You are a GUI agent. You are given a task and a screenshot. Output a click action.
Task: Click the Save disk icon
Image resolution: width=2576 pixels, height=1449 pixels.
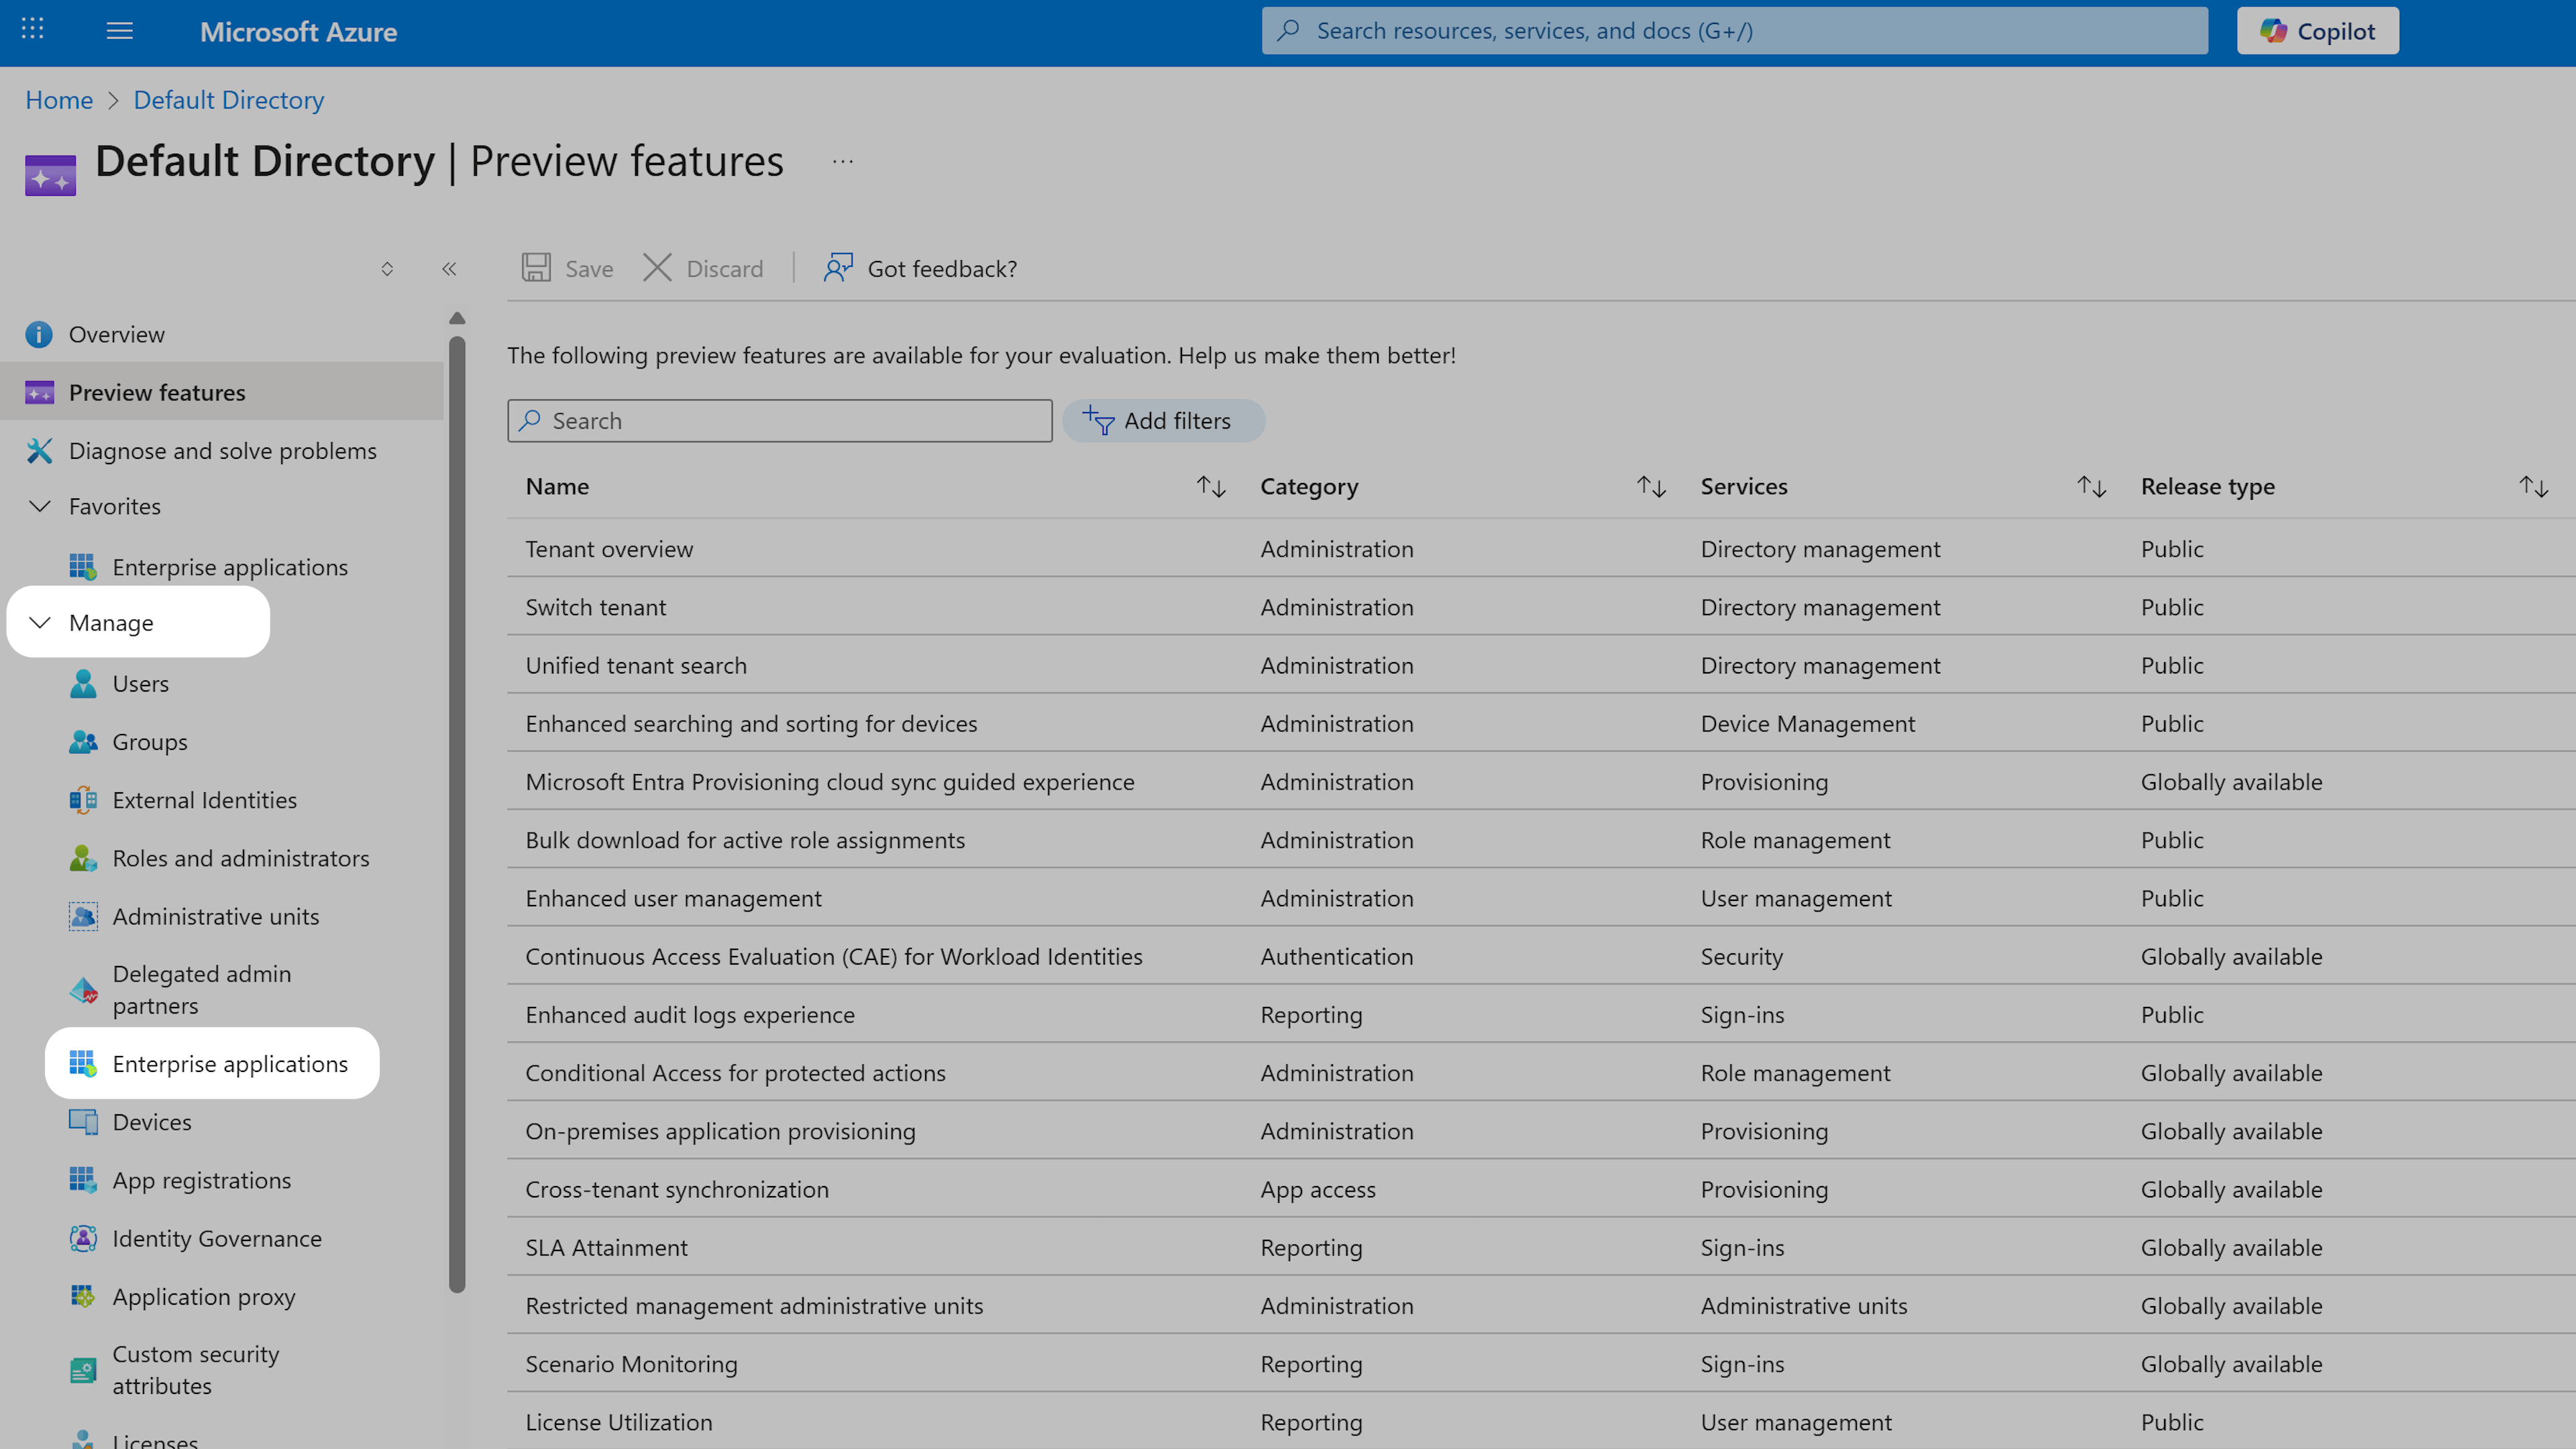point(536,268)
